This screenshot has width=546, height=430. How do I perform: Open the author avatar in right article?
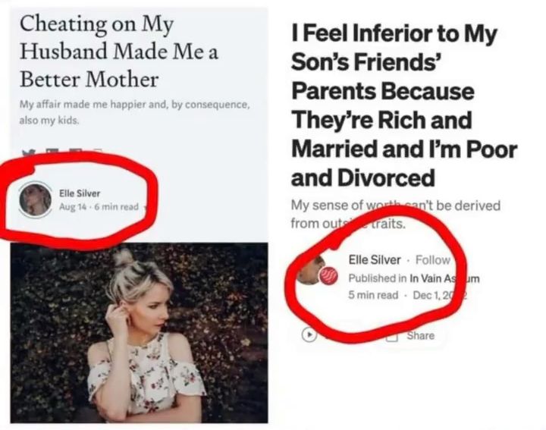point(309,269)
